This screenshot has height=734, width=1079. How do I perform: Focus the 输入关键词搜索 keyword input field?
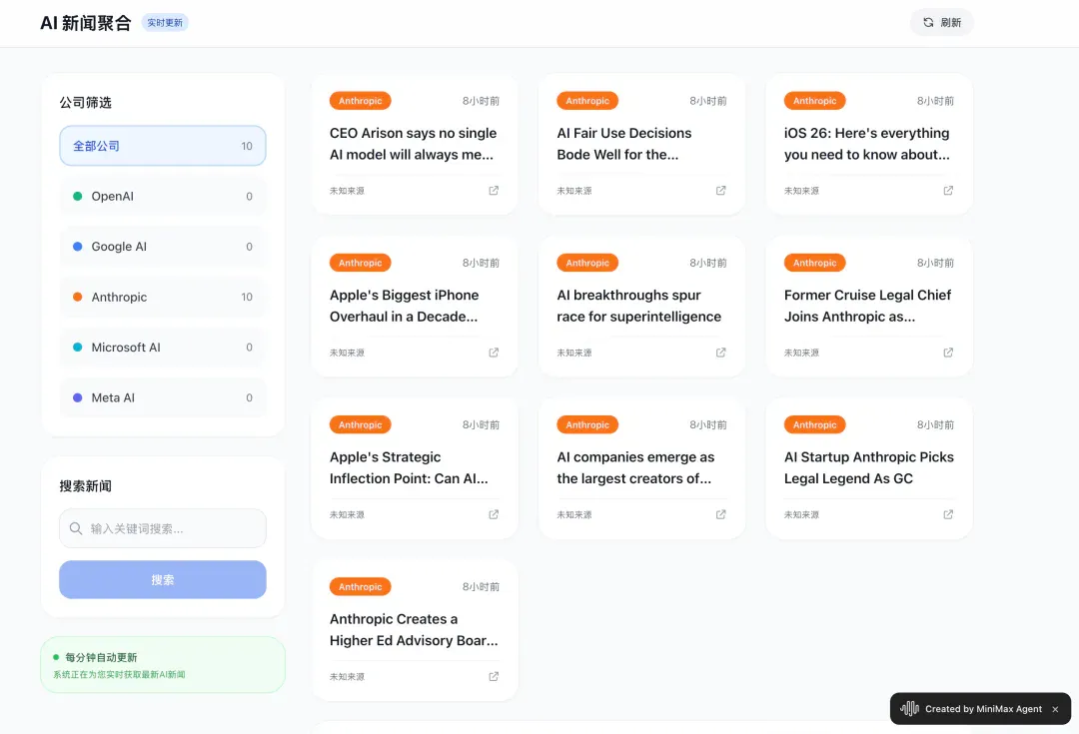tap(163, 528)
